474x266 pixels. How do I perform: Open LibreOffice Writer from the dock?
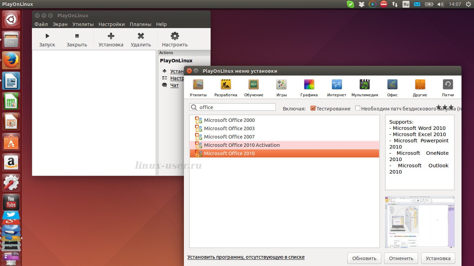pos(11,81)
